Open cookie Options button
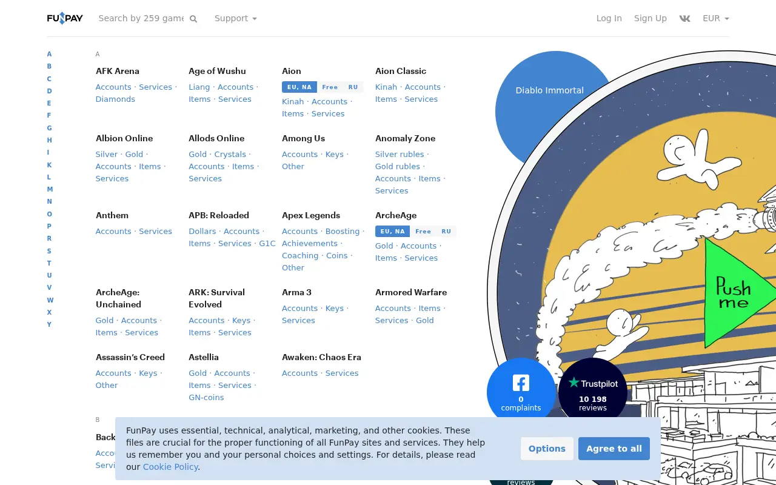This screenshot has height=485, width=776. coord(547,449)
